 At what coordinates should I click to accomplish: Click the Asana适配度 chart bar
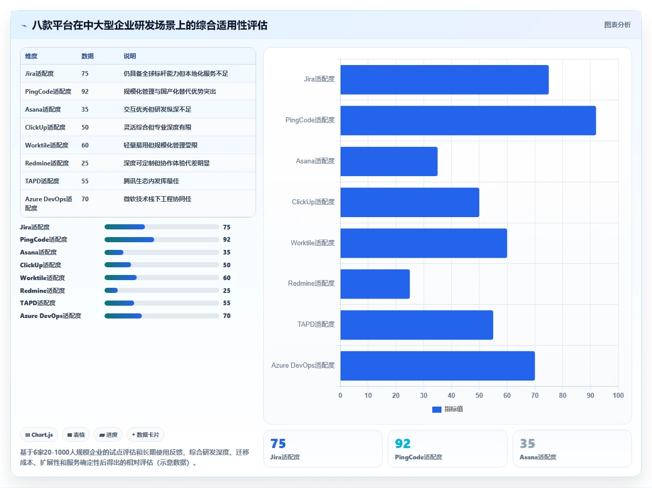coord(389,161)
